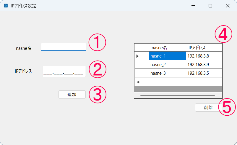
Task: Click the 192.168.3.8 IP address cell
Action: (x=204, y=56)
